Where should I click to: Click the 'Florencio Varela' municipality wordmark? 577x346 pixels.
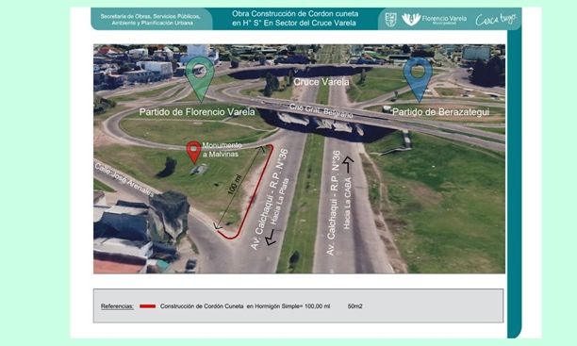pyautogui.click(x=444, y=19)
